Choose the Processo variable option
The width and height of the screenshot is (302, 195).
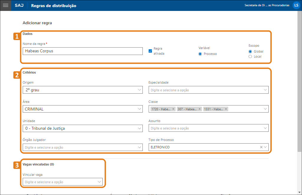(x=200, y=54)
